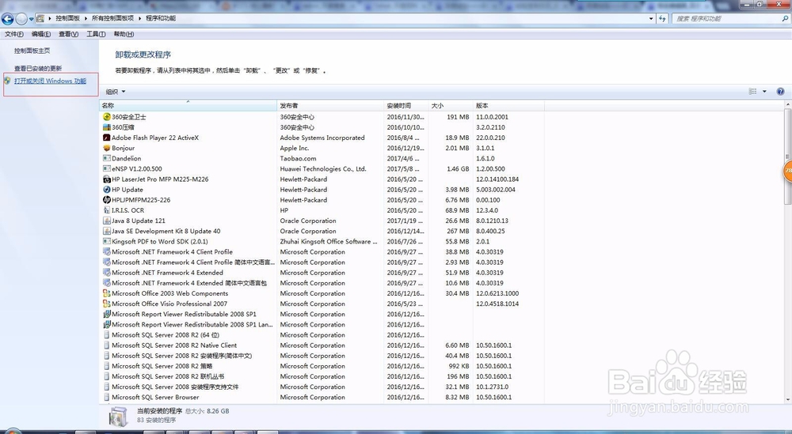Screen dimensions: 792x434
Task: Select the Java 8 Update 121 icon
Action: coord(107,221)
